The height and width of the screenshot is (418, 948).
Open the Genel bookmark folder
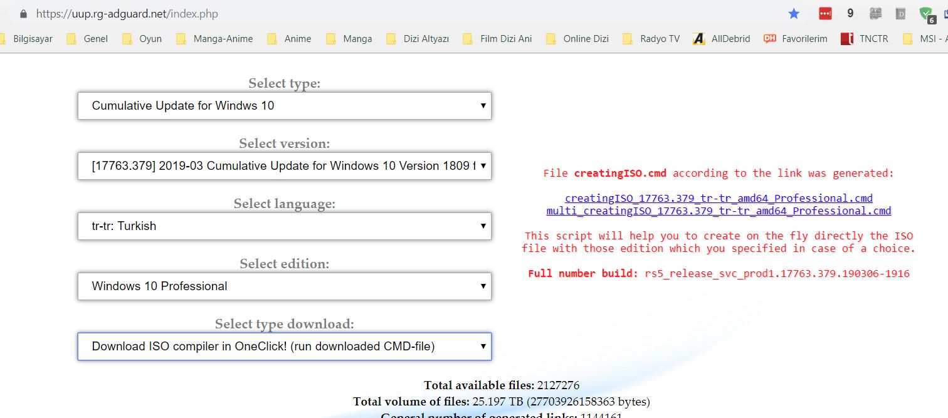(88, 39)
